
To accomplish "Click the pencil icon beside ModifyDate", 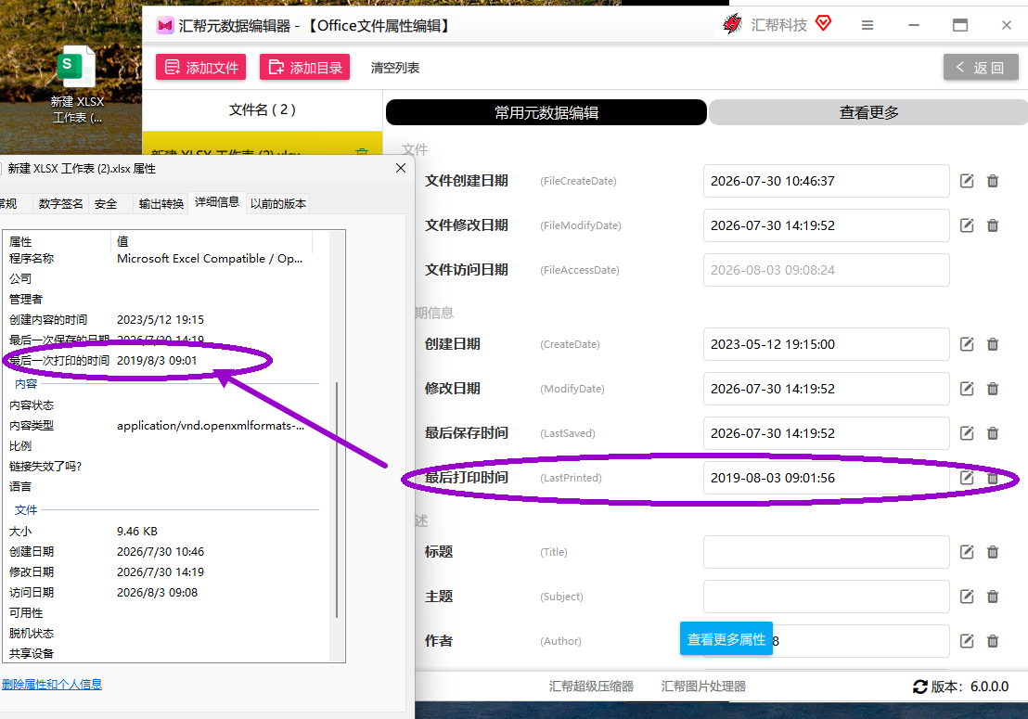I will point(967,389).
